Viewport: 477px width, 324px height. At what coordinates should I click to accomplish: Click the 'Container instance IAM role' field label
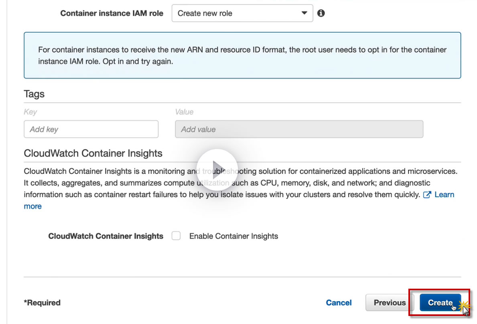[112, 13]
